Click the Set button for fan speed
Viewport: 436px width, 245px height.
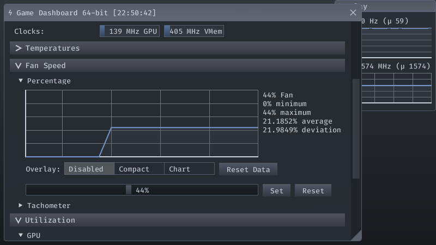(277, 191)
